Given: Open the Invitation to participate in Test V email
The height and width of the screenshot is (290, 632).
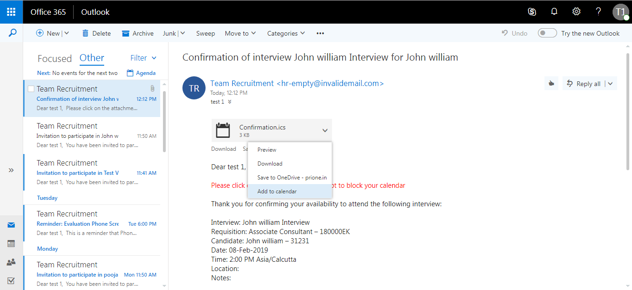Looking at the screenshot, I should pos(92,172).
